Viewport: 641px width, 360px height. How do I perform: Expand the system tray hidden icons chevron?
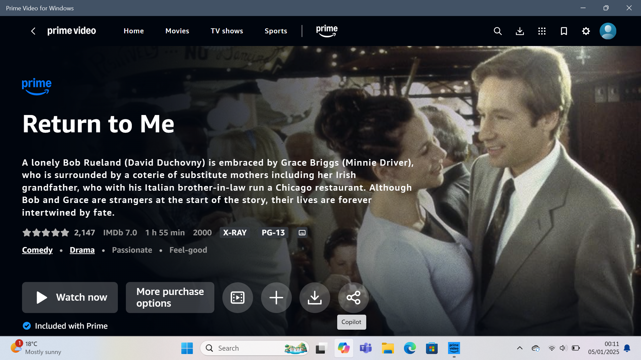[x=519, y=348]
